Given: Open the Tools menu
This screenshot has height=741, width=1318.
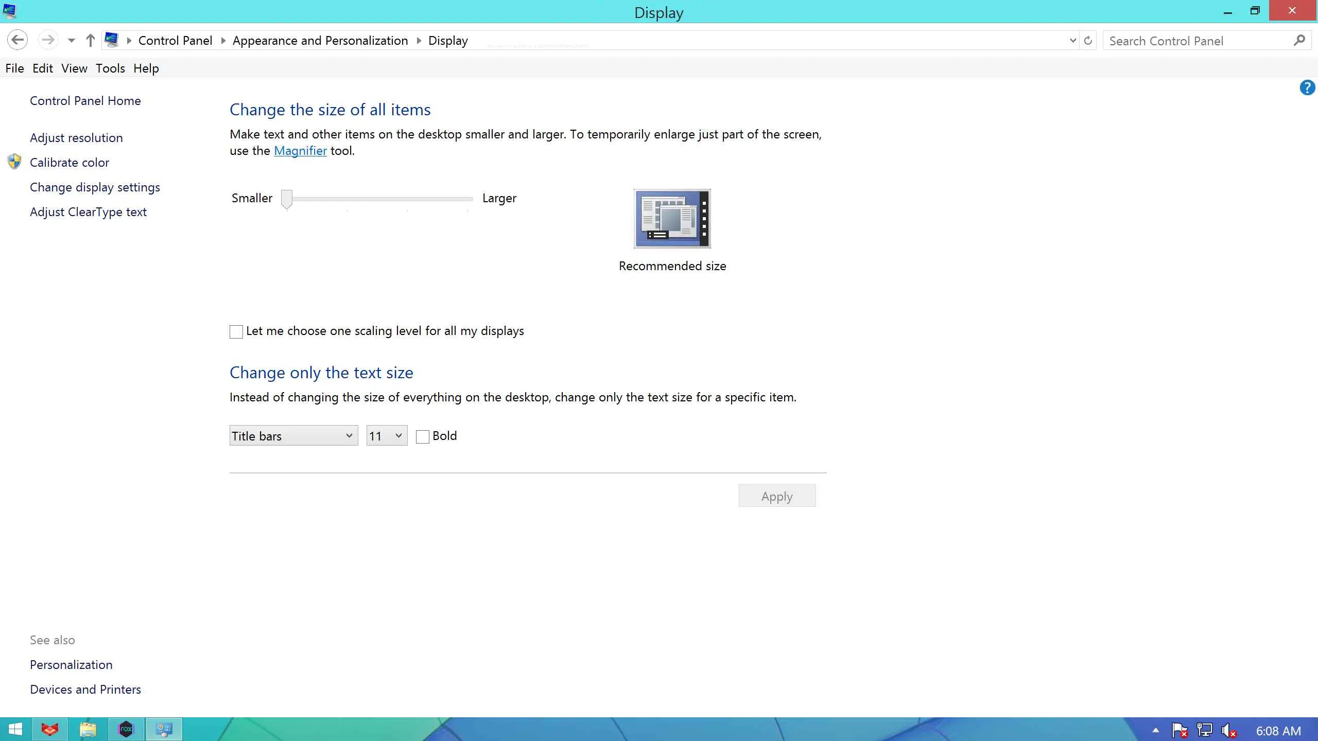Looking at the screenshot, I should point(110,68).
